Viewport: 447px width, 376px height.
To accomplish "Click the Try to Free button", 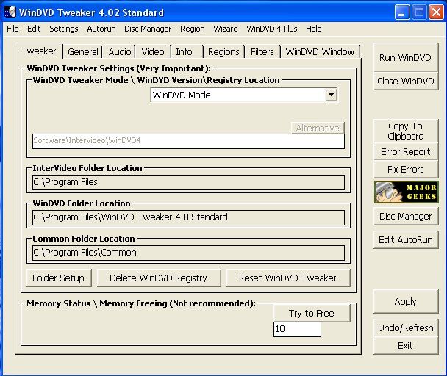I will click(x=312, y=313).
